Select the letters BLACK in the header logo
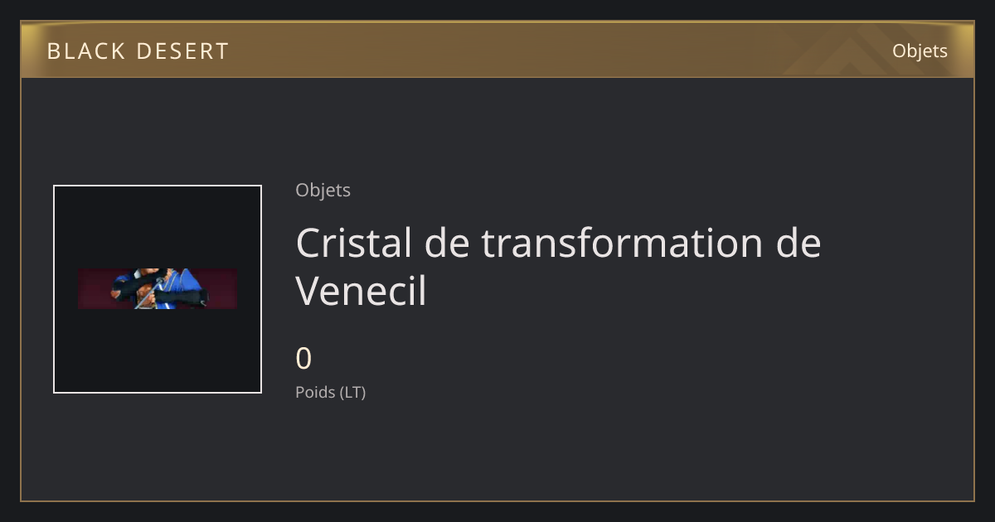This screenshot has width=995, height=522. (85, 51)
